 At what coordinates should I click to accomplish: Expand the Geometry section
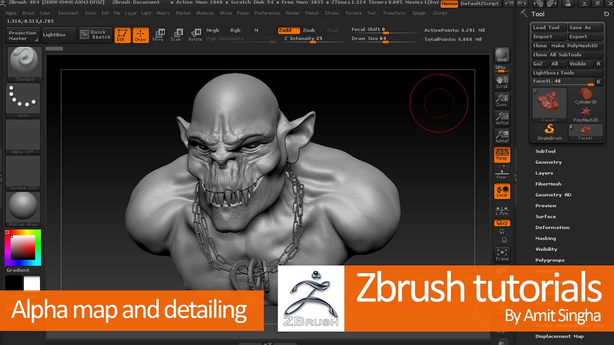coord(548,162)
